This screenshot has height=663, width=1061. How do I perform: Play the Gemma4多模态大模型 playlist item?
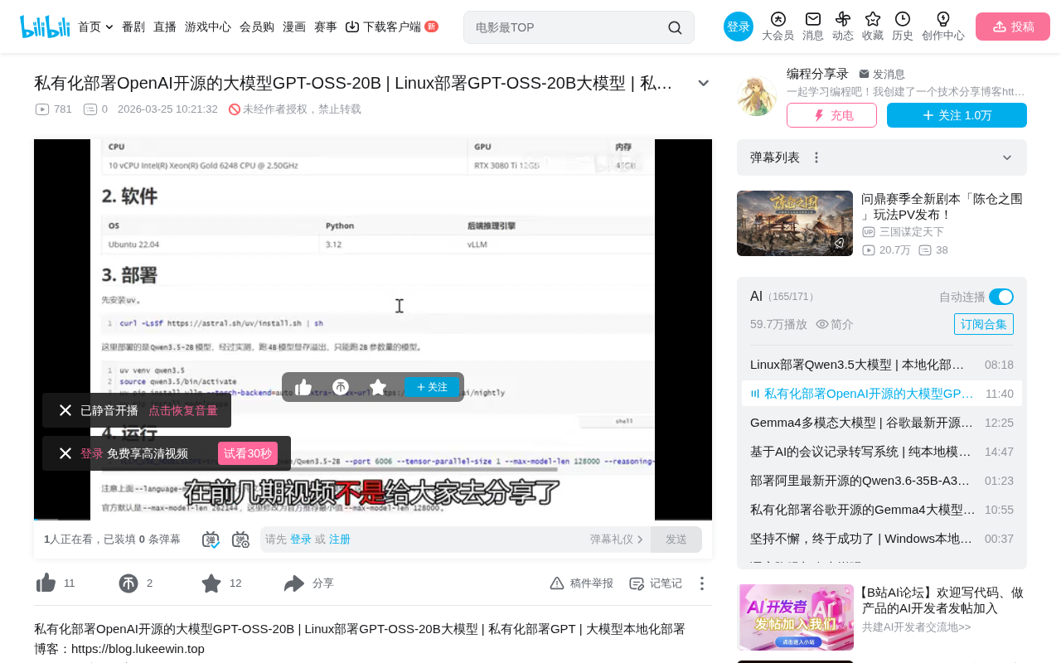[882, 423]
